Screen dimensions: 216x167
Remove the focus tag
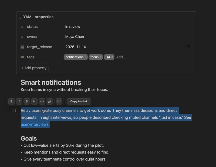coord(101,57)
